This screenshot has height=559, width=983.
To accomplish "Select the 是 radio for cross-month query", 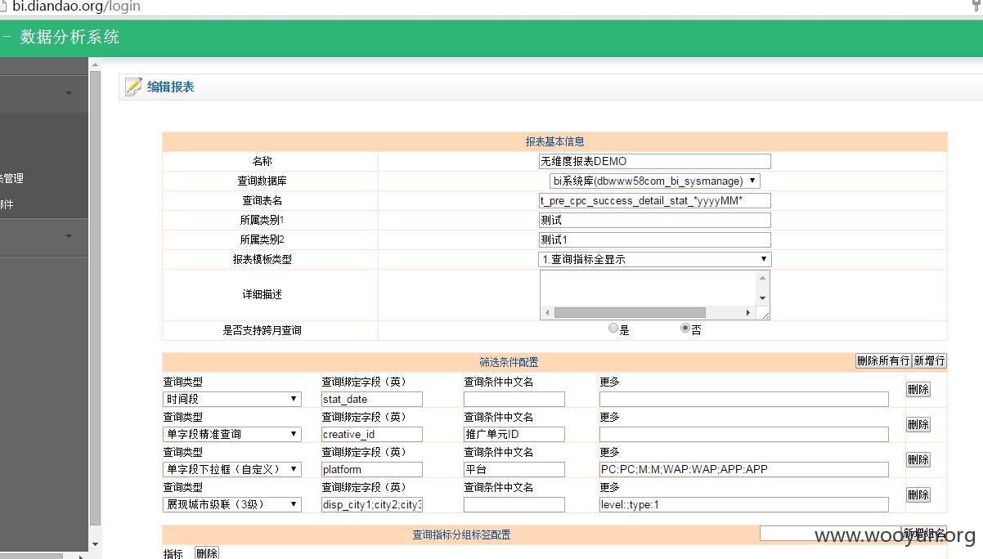I will pos(613,329).
